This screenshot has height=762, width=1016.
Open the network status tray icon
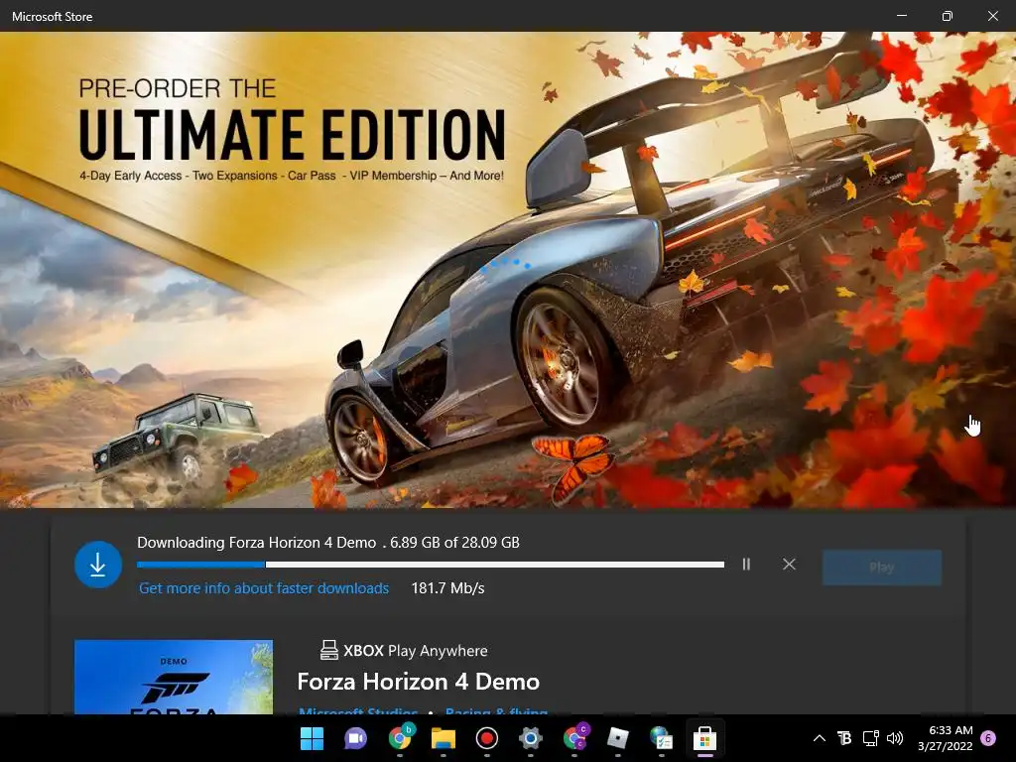tap(870, 738)
